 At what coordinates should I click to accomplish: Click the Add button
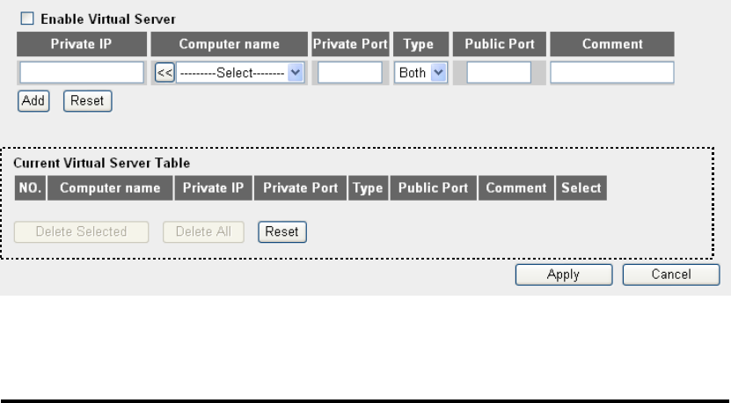(33, 100)
